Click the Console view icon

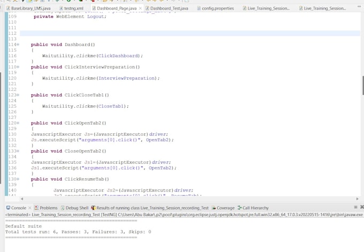[8, 208]
